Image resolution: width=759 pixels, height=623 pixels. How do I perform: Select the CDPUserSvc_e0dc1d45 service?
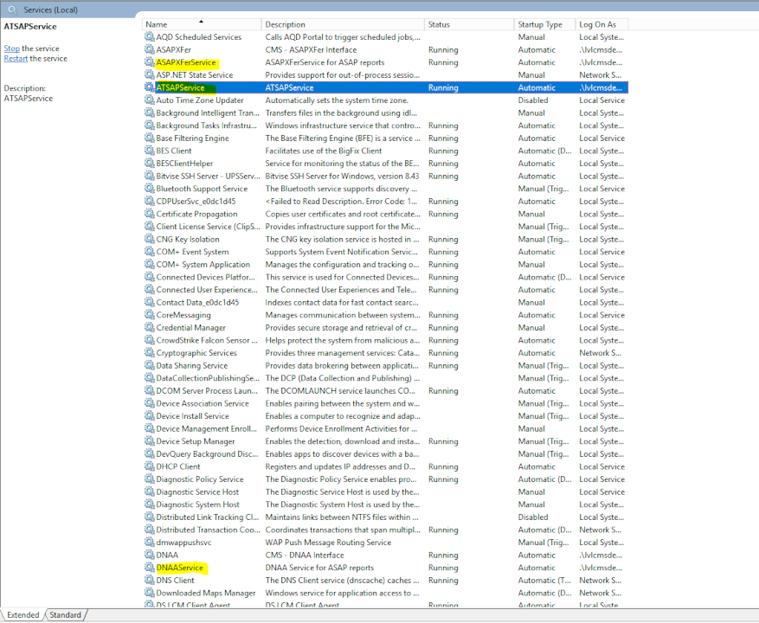point(385,202)
